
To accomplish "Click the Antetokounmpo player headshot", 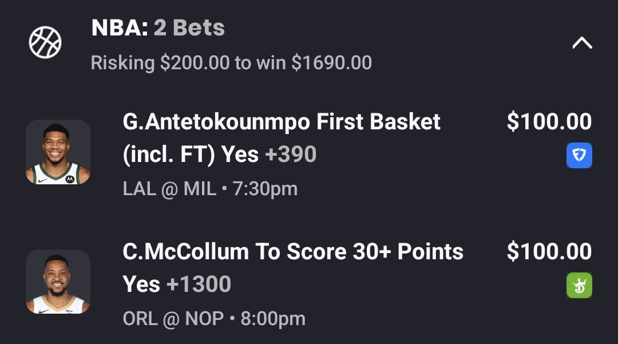I will click(x=58, y=152).
